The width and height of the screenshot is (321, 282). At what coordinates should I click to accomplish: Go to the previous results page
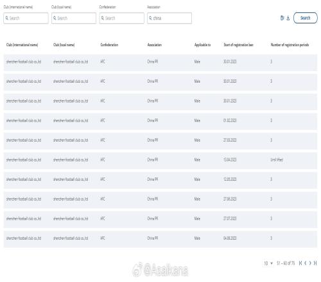306,263
